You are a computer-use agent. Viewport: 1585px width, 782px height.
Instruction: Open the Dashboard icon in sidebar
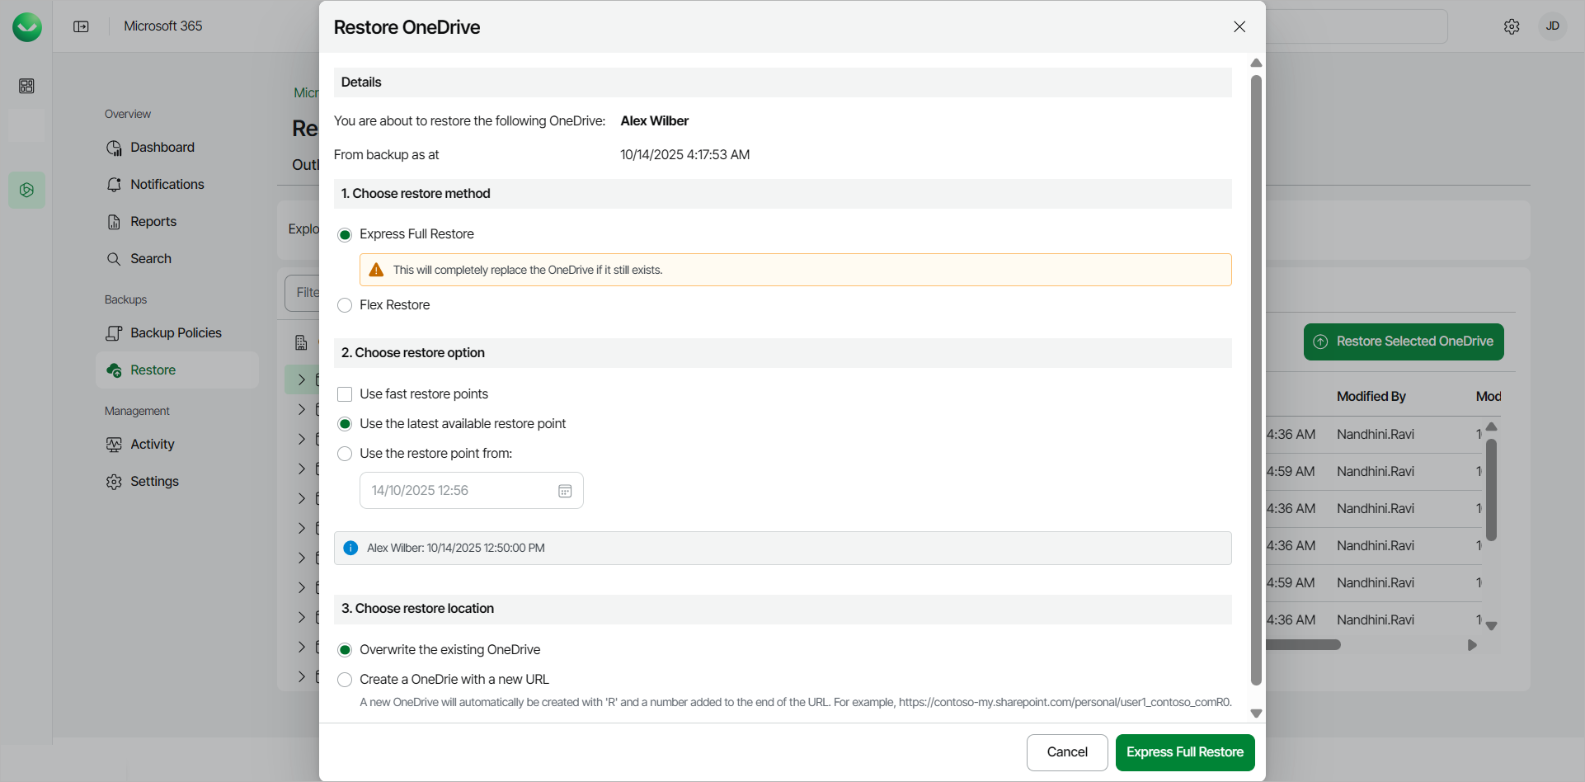(x=114, y=148)
